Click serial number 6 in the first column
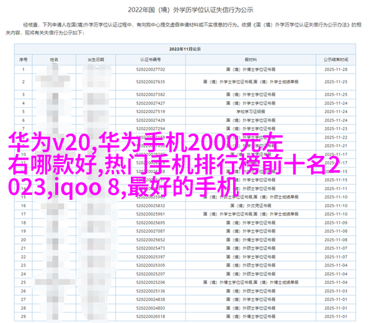Viewport: 372px width, 323px height. (24, 120)
